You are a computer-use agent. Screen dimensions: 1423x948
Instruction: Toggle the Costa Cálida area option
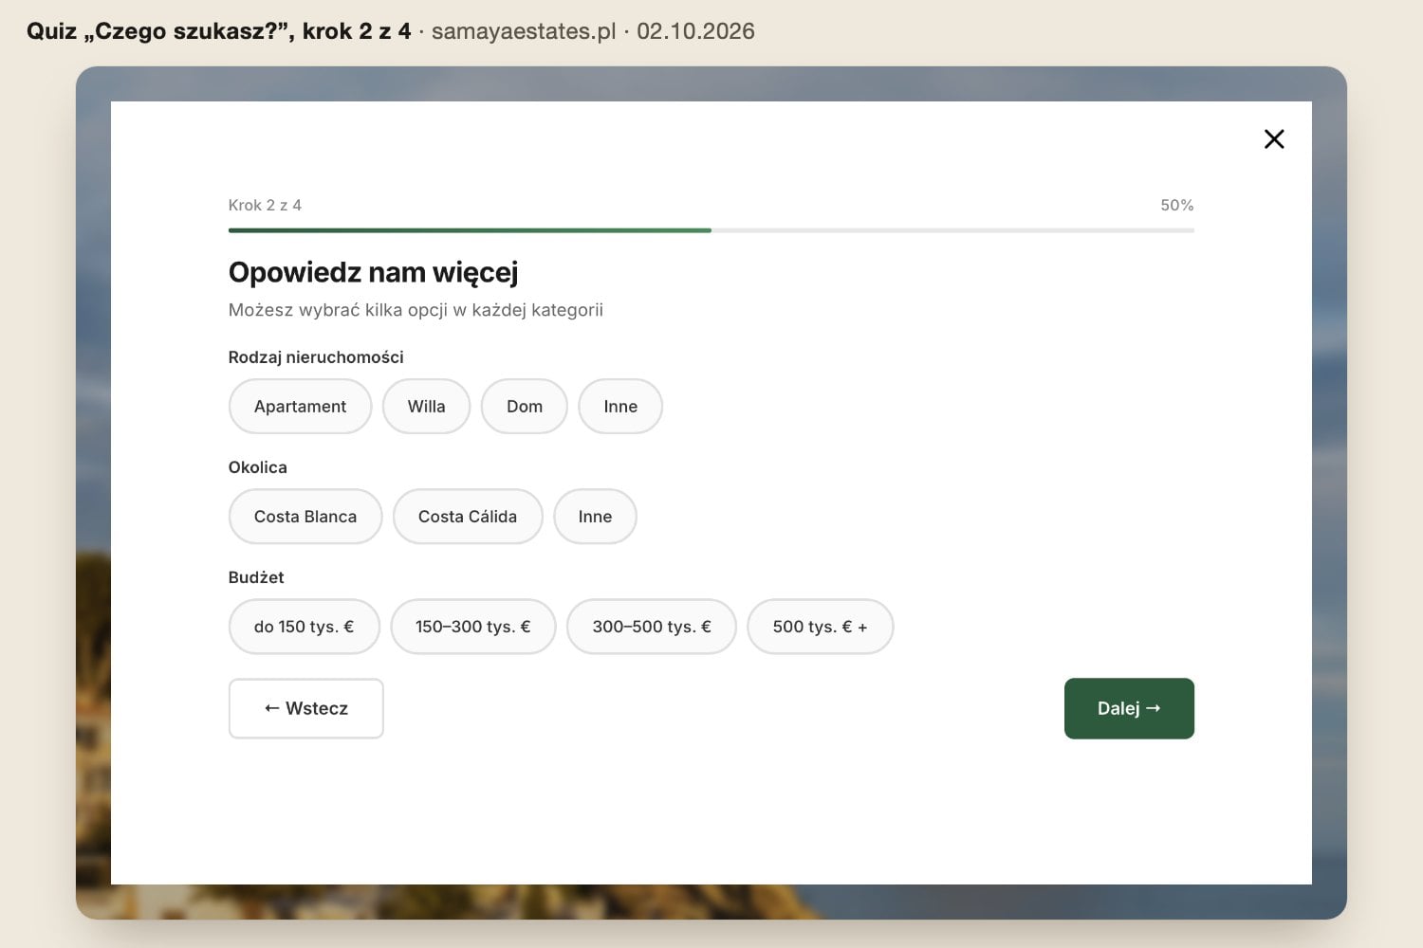click(x=468, y=517)
